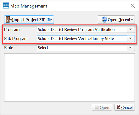Open the Open Recent menu arrow
139x115 pixels.
(x=132, y=19)
